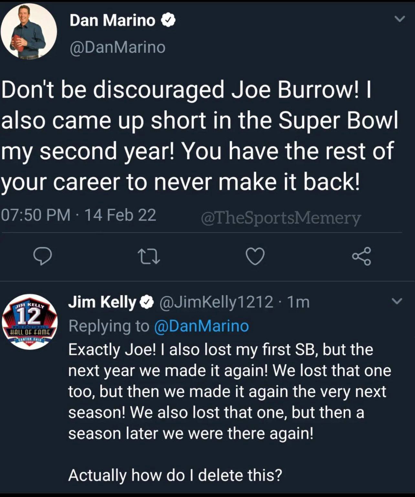Open the share icon options
The image size is (415, 497).
(x=362, y=256)
